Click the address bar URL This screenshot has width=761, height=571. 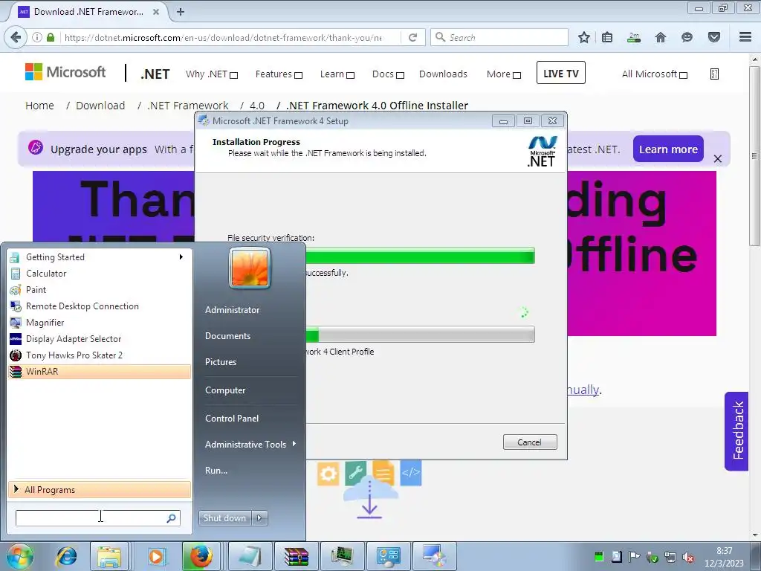pos(223,38)
